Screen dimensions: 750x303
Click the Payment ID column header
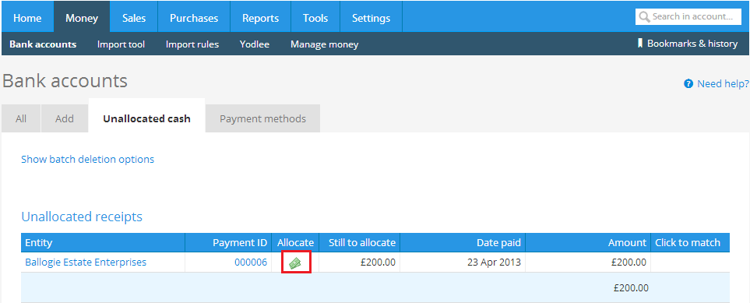coord(228,243)
